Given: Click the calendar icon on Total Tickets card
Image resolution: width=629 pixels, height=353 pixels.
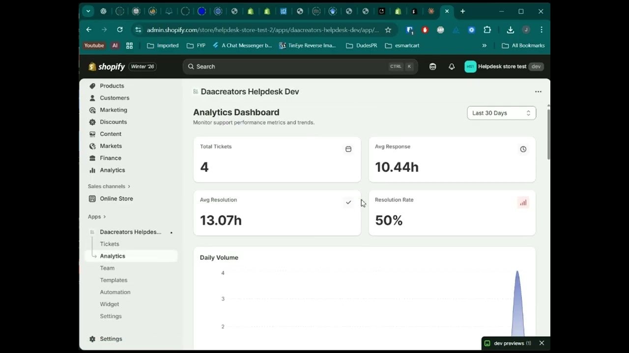Looking at the screenshot, I should 348,149.
